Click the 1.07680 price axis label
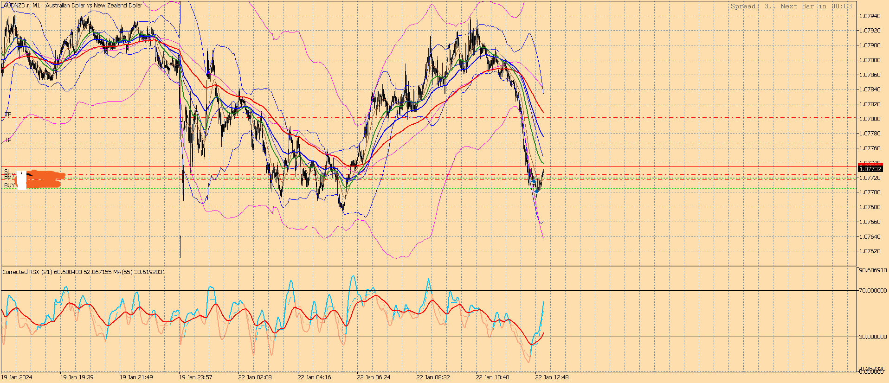This screenshot has width=889, height=383. point(870,207)
